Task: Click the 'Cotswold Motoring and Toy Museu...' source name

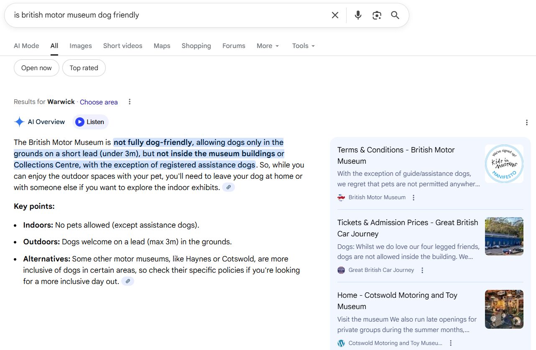Action: 396,343
